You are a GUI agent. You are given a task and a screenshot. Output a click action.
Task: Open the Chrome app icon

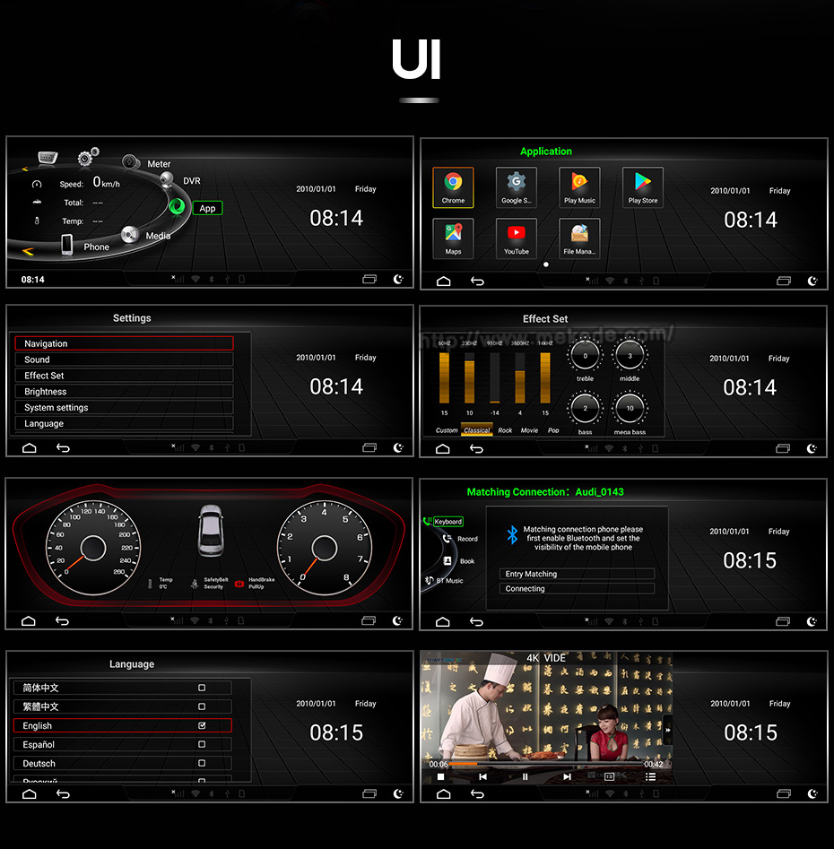pyautogui.click(x=453, y=187)
